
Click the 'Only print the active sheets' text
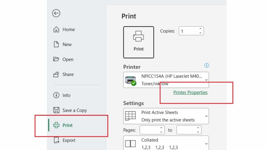tap(168, 120)
